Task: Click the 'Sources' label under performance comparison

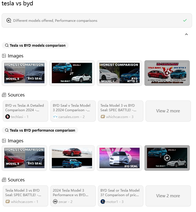Action: tap(16, 180)
